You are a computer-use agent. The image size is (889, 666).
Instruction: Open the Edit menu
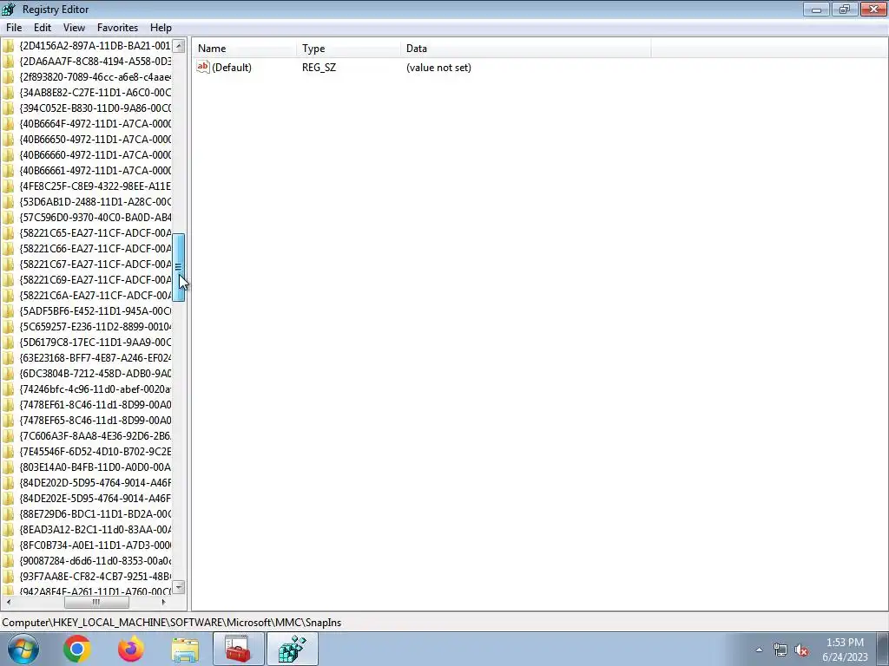click(42, 27)
